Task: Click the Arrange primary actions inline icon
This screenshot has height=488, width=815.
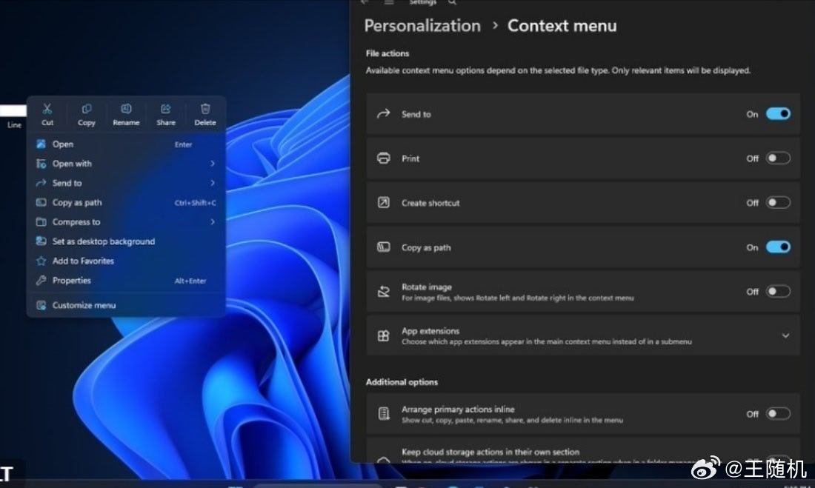Action: pos(384,414)
